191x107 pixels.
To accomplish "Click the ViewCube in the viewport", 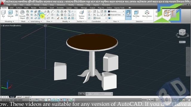I will (182, 32).
